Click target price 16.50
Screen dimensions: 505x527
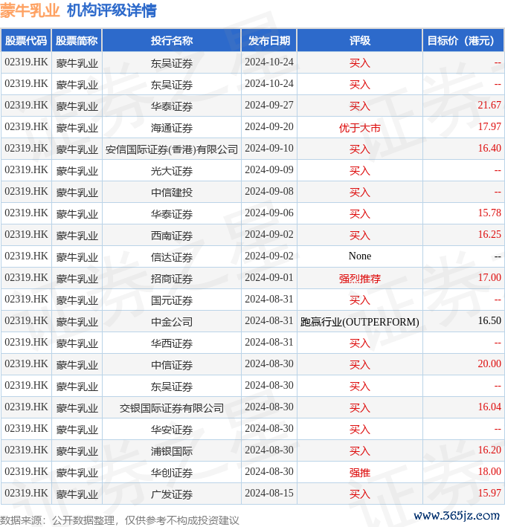click(489, 320)
